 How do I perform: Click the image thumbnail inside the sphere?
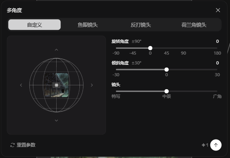(x=56, y=85)
